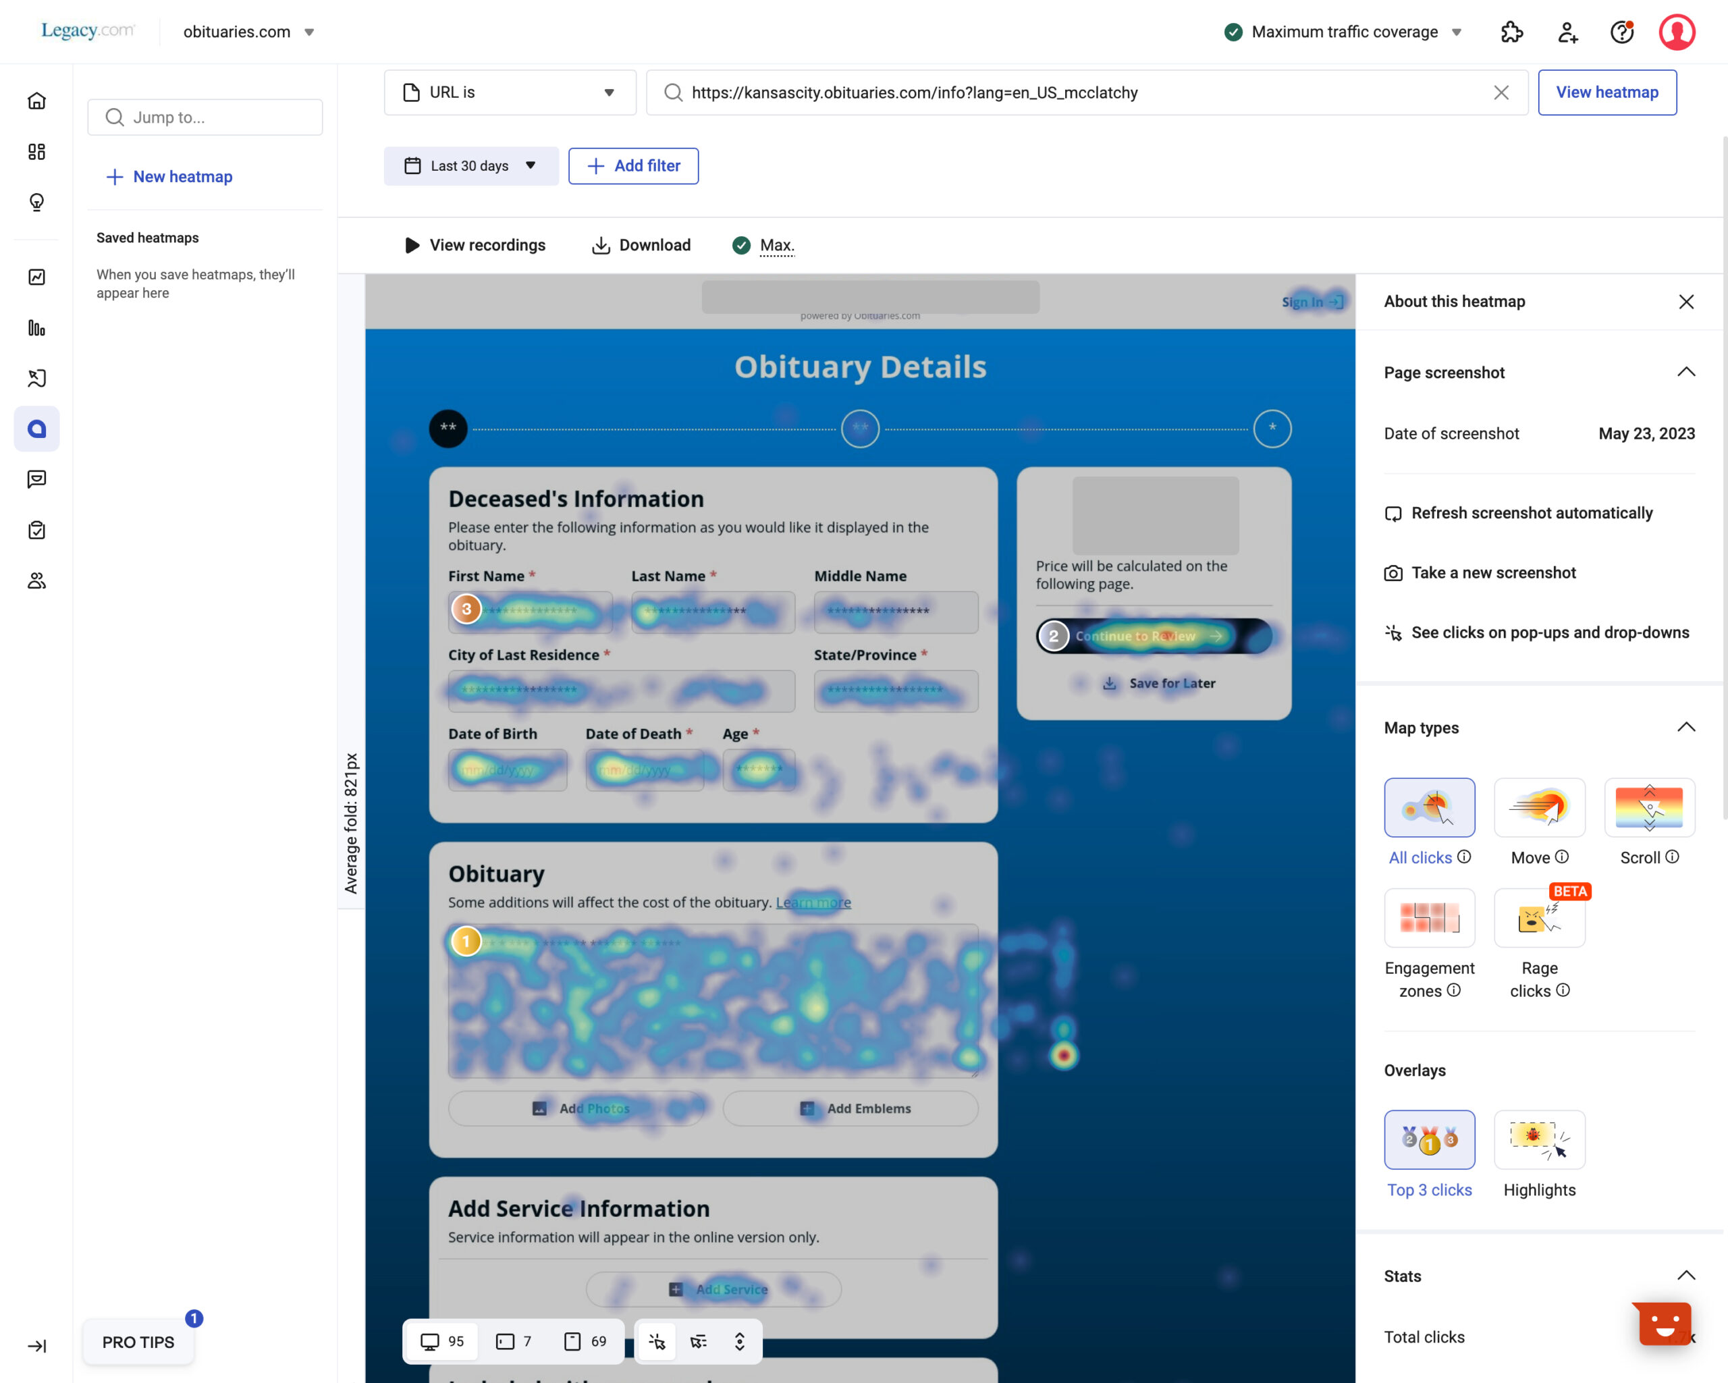Click the top click marker numbered 1
Screen dimensions: 1728x1383
click(466, 942)
